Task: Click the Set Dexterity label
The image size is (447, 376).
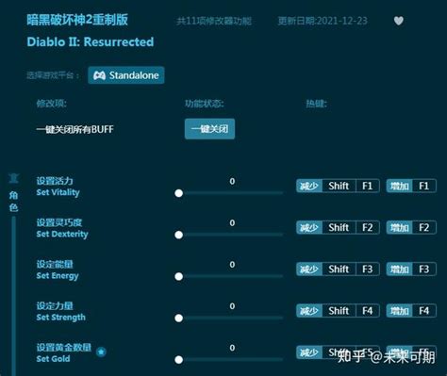Action: click(62, 235)
